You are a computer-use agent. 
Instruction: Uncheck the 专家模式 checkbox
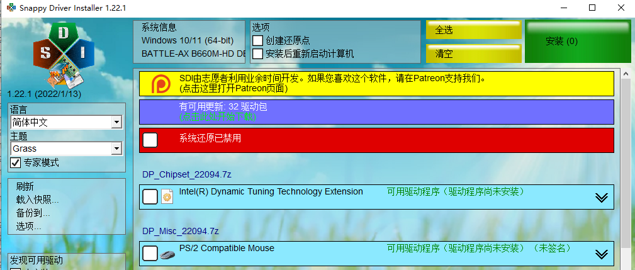pos(16,163)
